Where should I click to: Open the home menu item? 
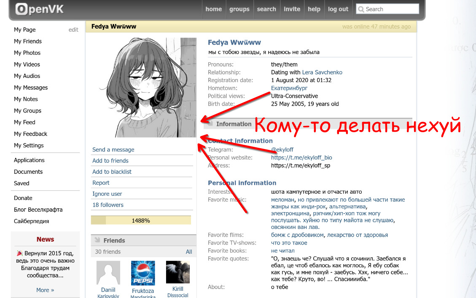coord(213,9)
